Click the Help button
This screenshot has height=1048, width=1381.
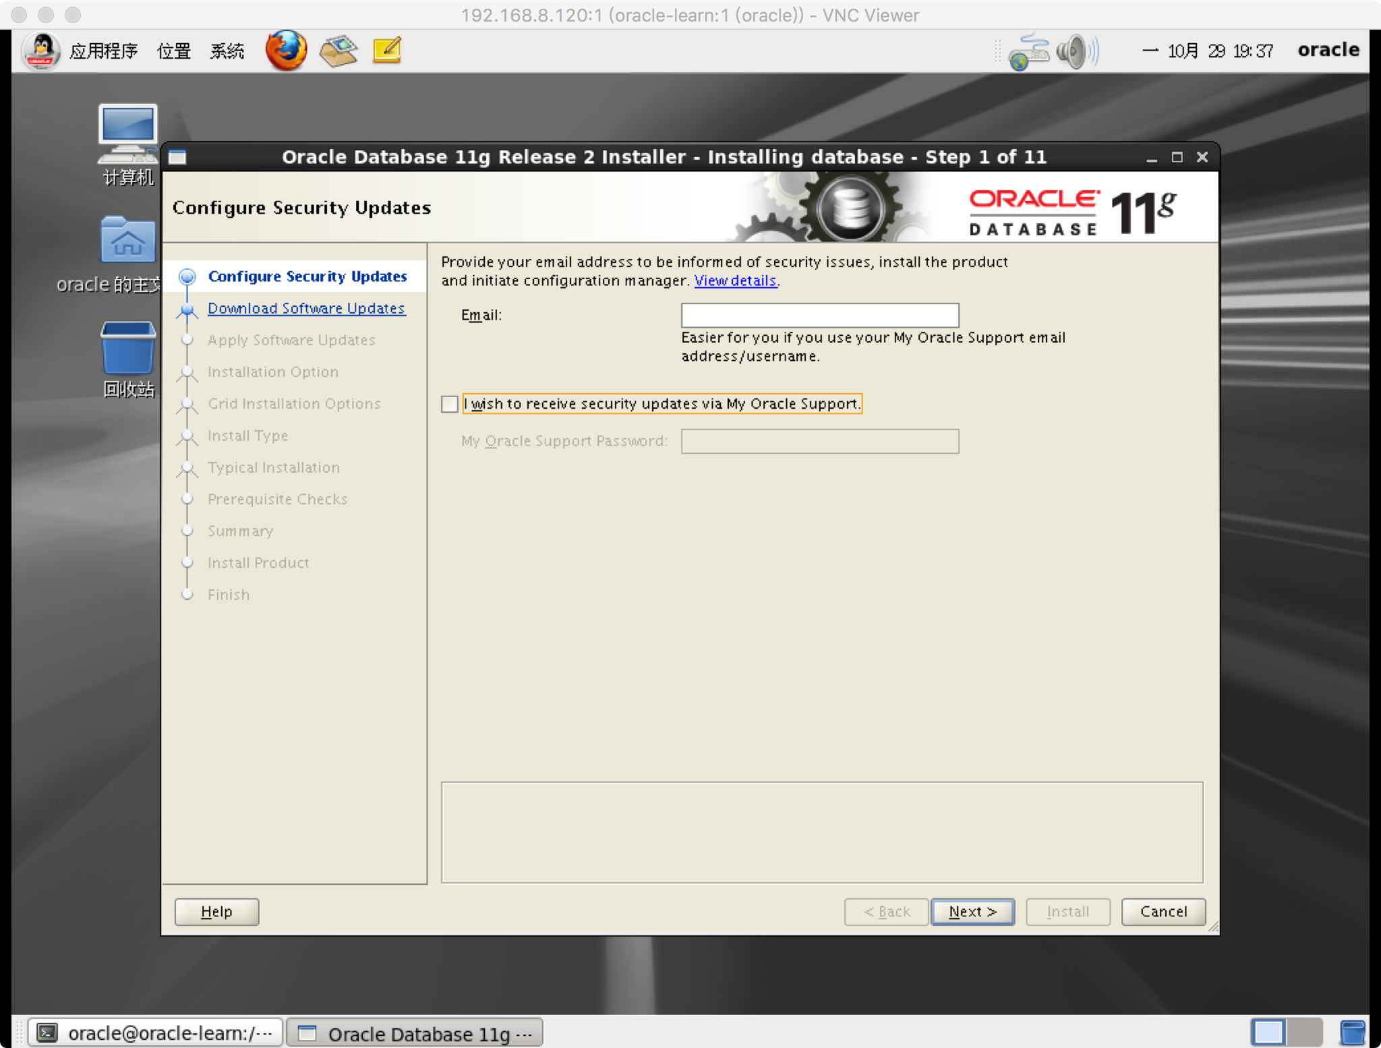pos(216,910)
